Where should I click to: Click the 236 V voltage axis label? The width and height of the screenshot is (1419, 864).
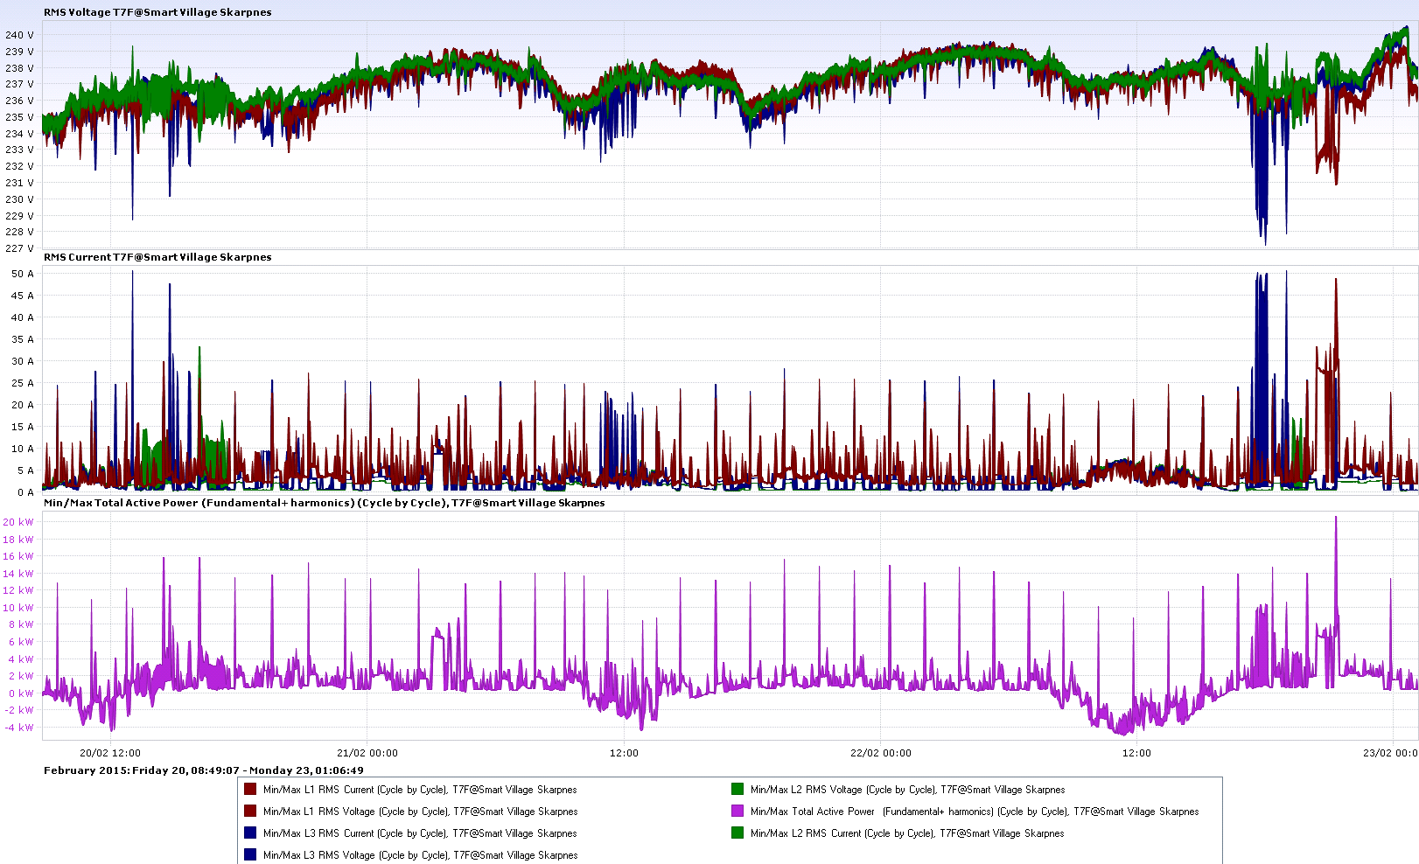click(x=19, y=101)
